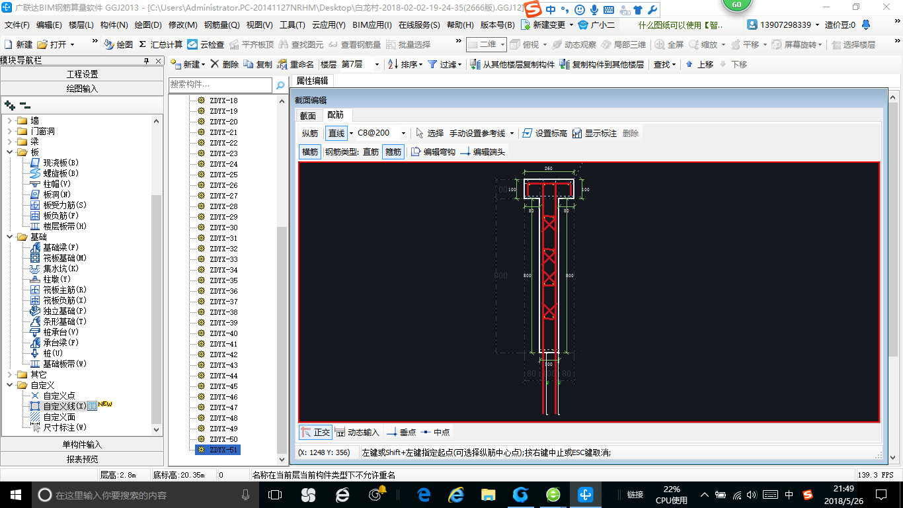Select 批量选择 batch select tool
This screenshot has width=903, height=508.
click(408, 44)
